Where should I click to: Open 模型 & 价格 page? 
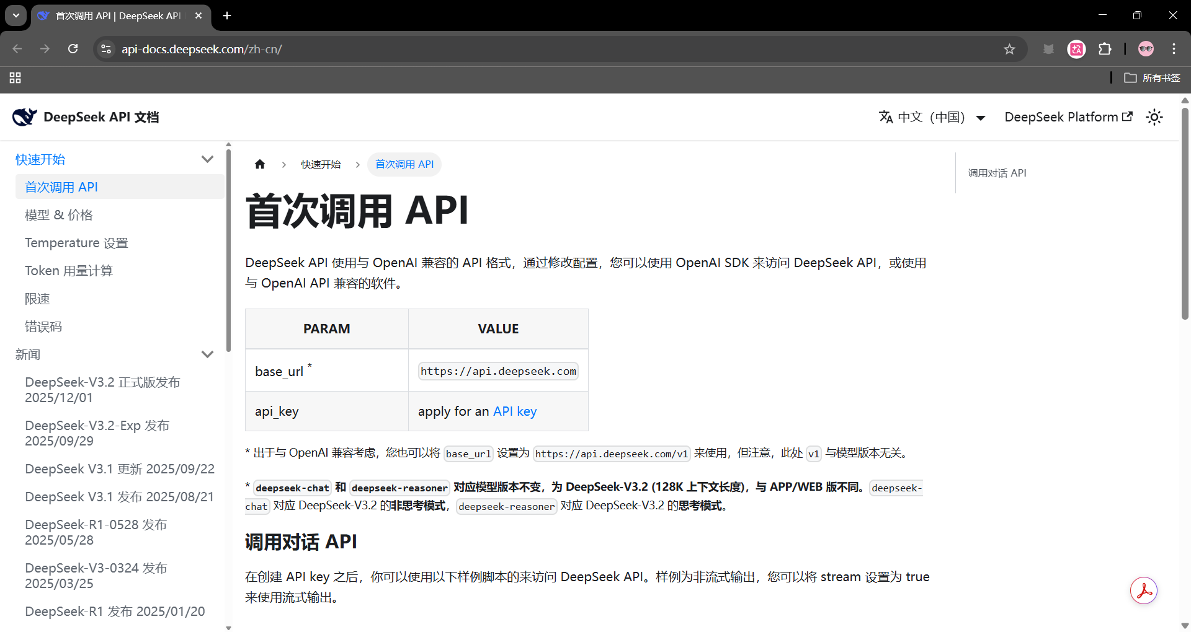point(119,215)
